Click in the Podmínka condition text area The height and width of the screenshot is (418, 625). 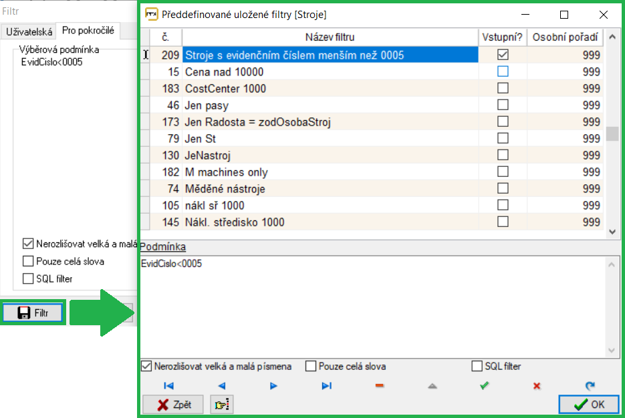[372, 307]
